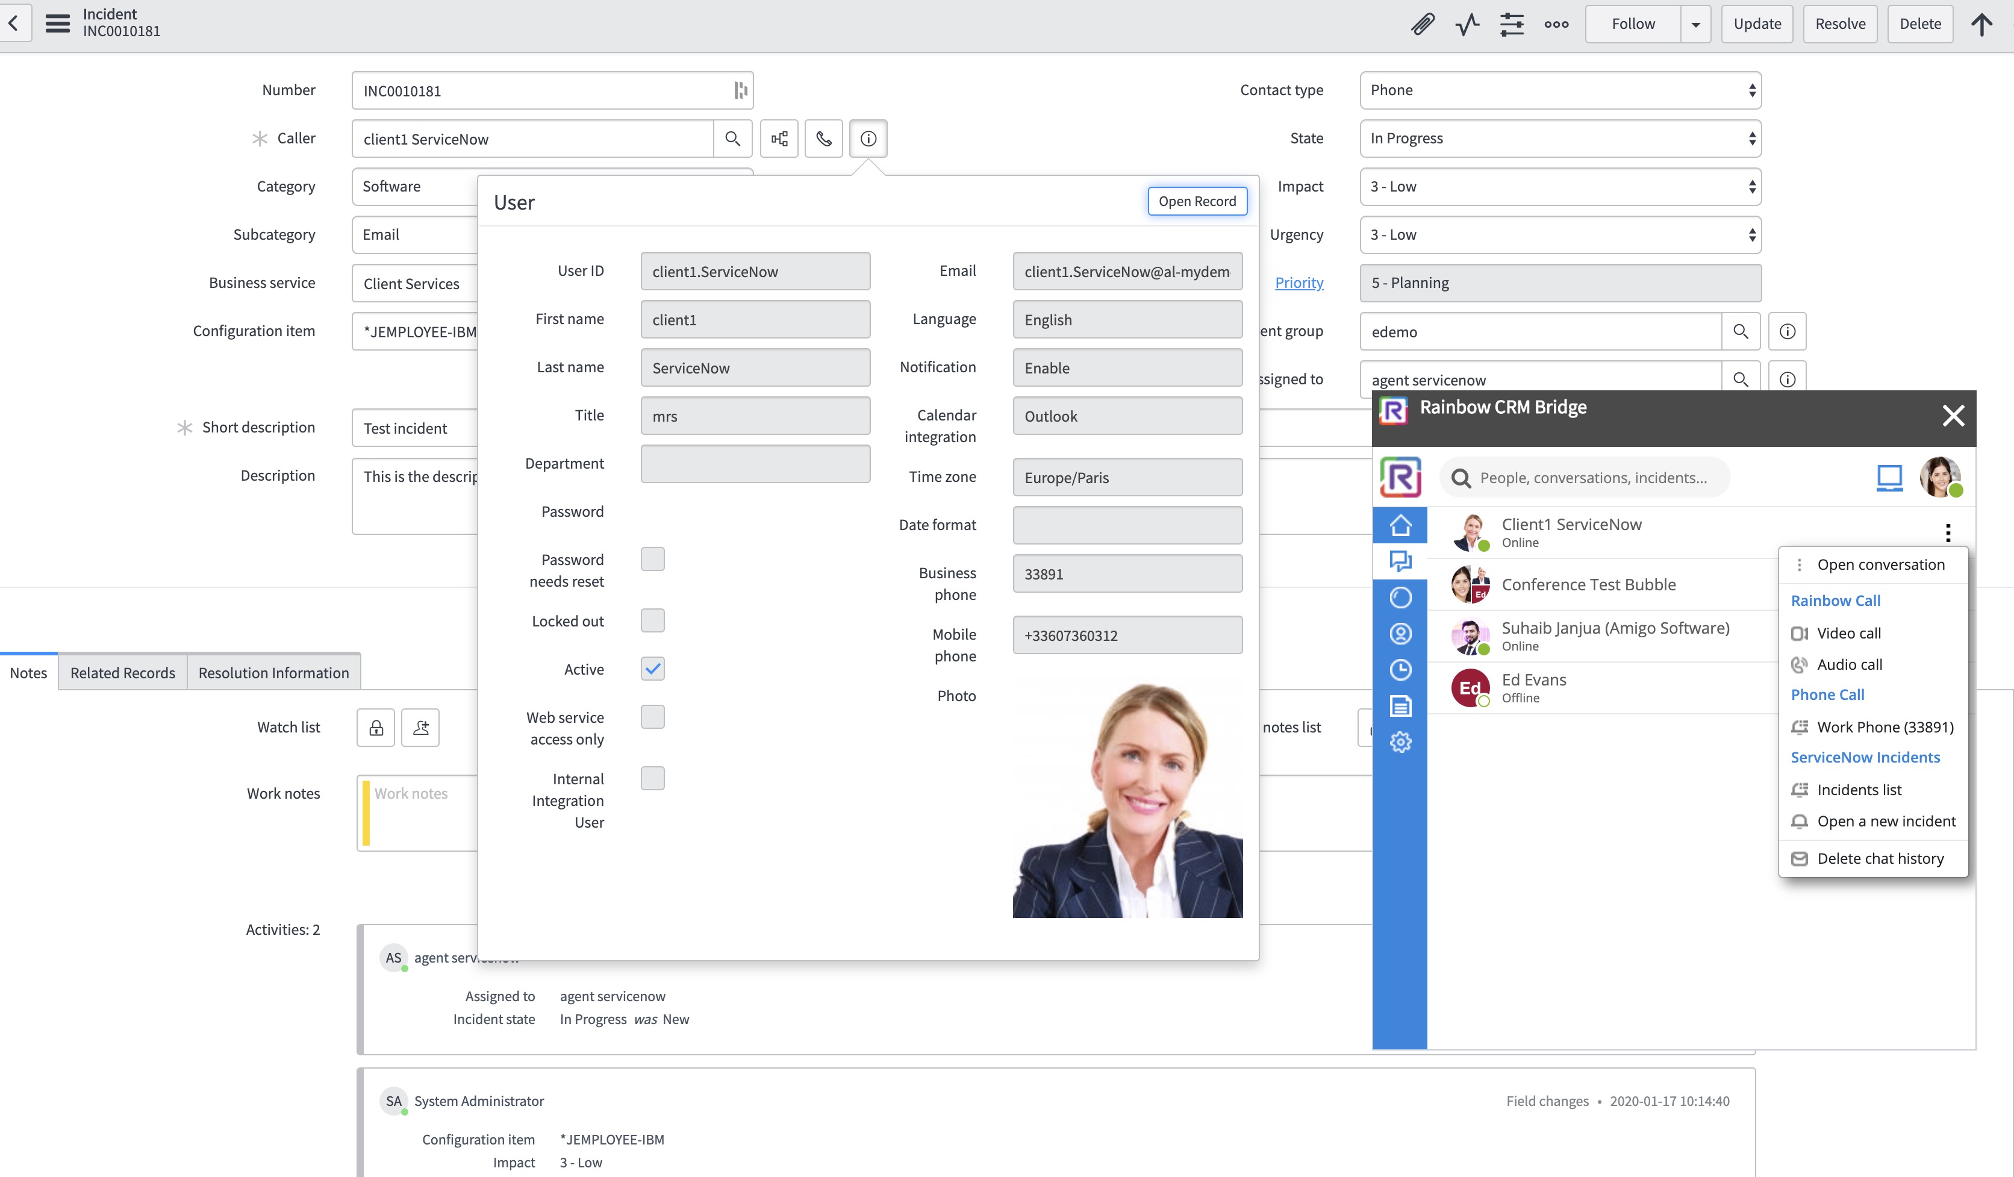Close the Rainbow CRM Bridge panel
2014x1177 pixels.
pos(1953,416)
